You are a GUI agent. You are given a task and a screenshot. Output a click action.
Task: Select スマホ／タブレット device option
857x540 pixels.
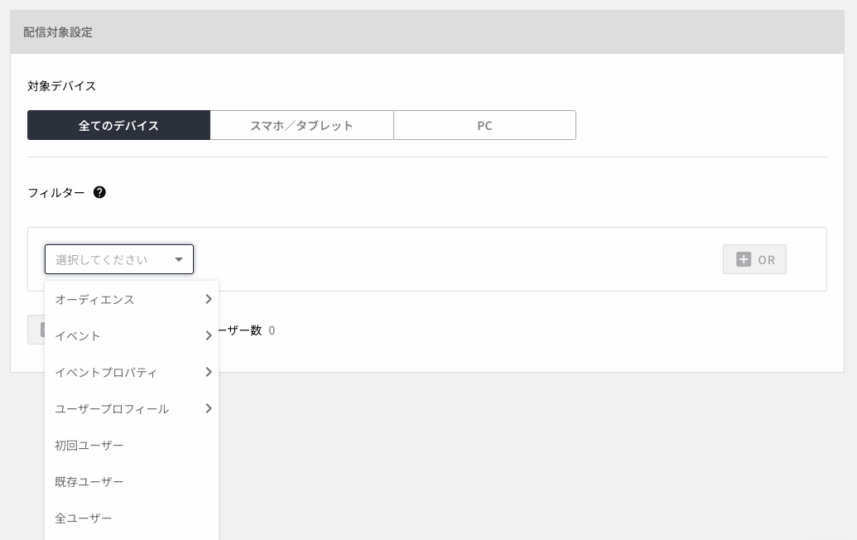[x=301, y=125]
